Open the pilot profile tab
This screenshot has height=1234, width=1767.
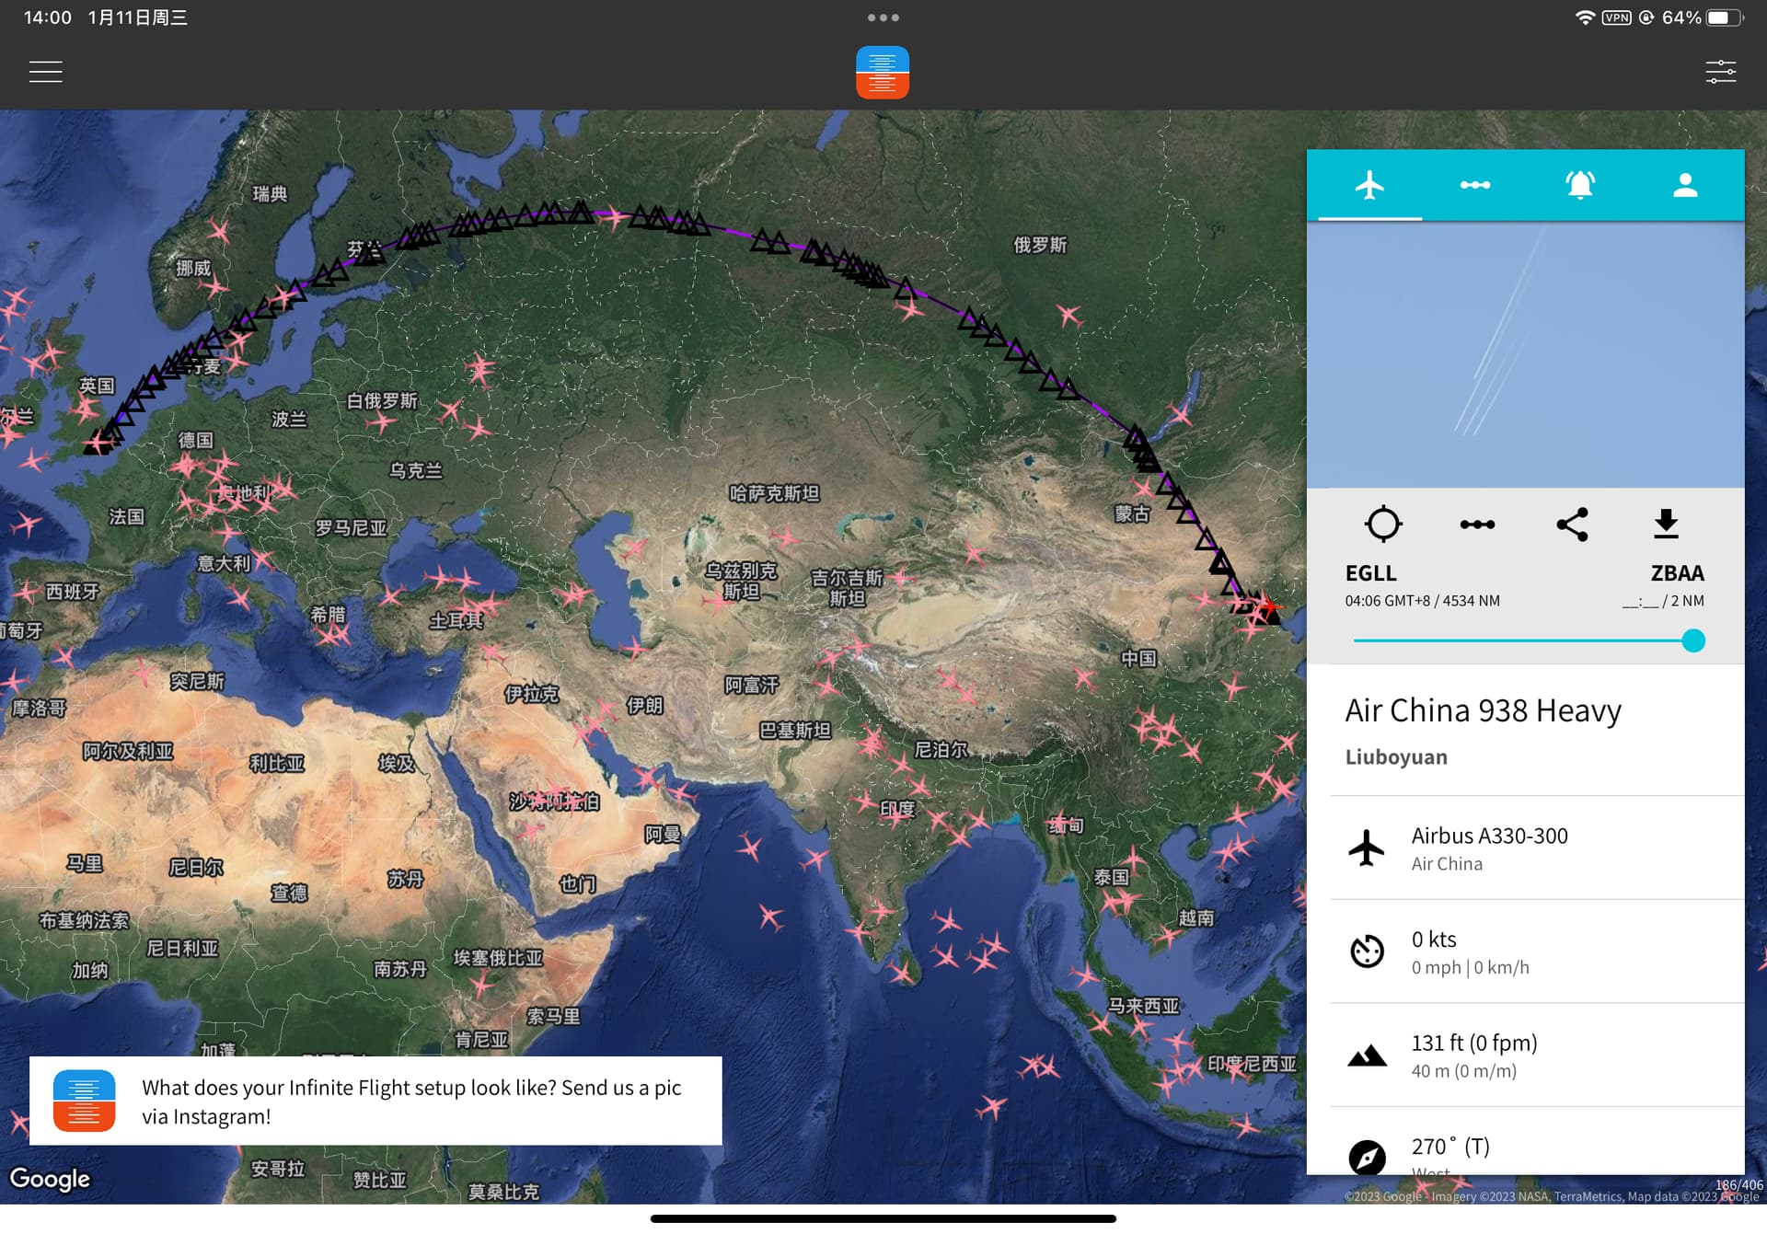1684,185
